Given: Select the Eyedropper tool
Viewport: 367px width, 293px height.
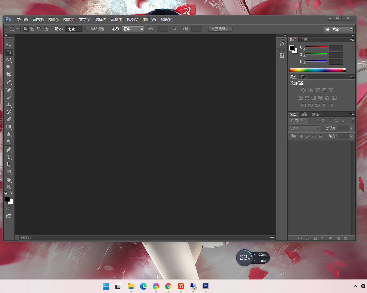Looking at the screenshot, I should pos(9,82).
